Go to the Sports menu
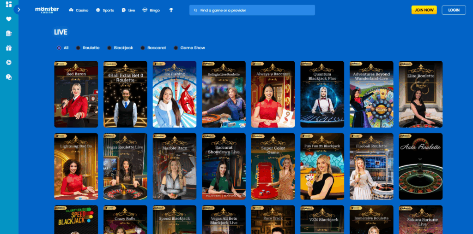The width and height of the screenshot is (473, 234). click(x=105, y=10)
